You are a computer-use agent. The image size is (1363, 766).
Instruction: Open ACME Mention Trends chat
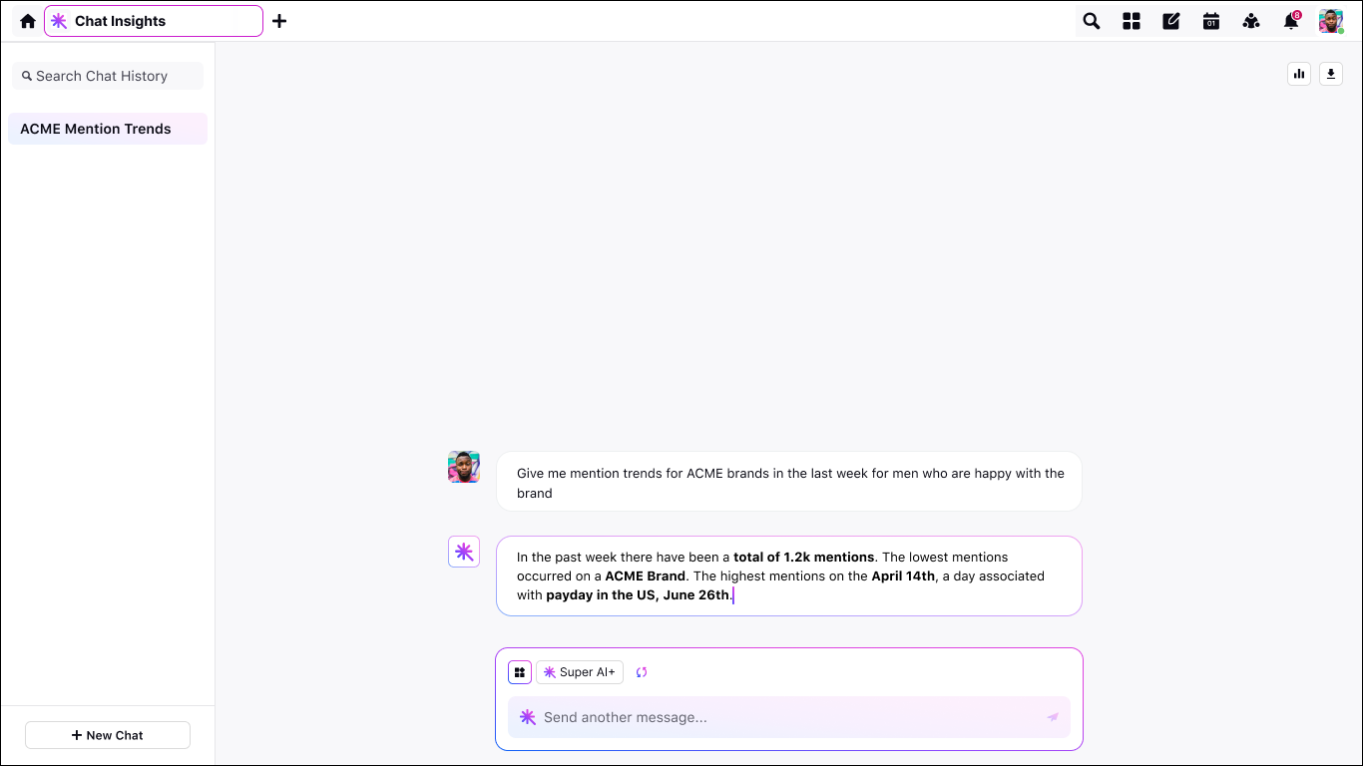108,129
